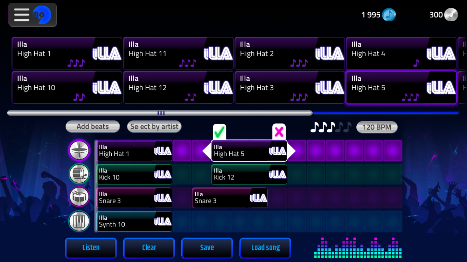467x262 pixels.
Task: Pick the highlighted High Hat 5 sample card
Action: point(401,87)
